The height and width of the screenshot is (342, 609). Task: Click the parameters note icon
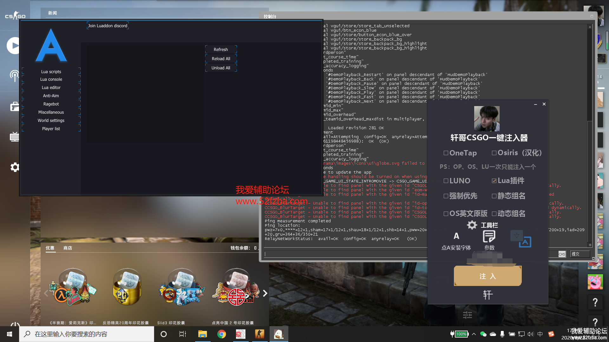pos(489,237)
